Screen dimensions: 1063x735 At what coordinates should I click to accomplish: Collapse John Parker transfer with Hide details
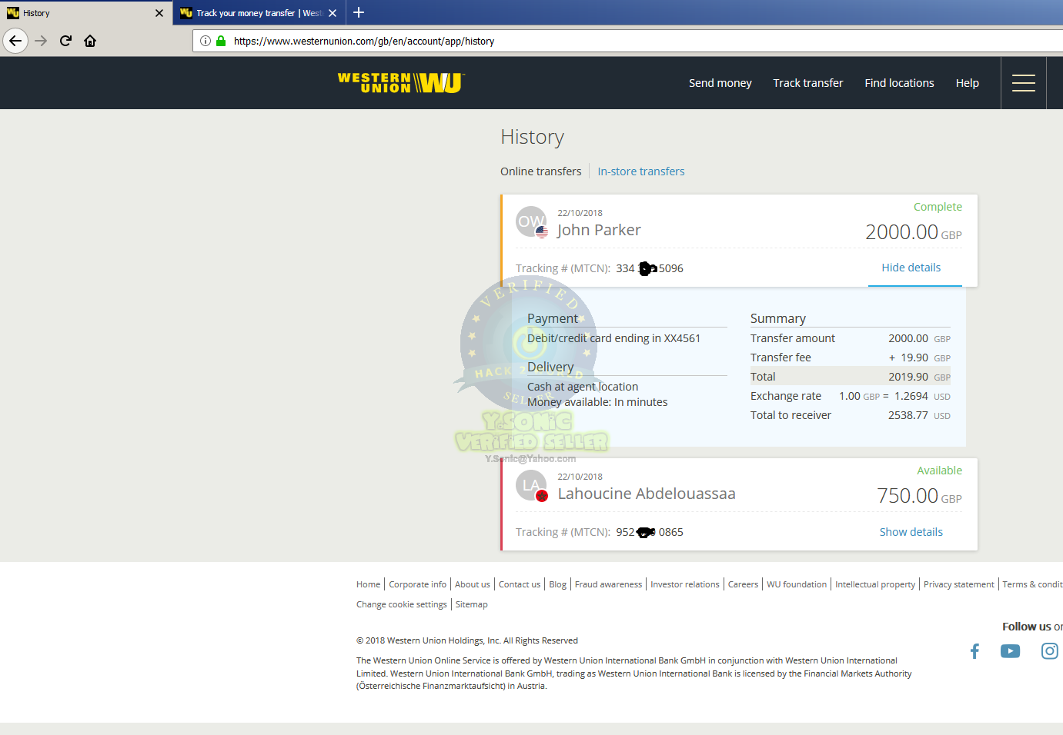point(911,268)
